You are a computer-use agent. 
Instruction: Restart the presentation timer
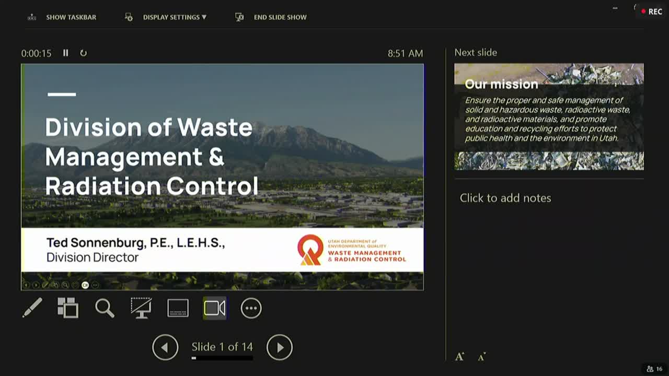coord(84,53)
